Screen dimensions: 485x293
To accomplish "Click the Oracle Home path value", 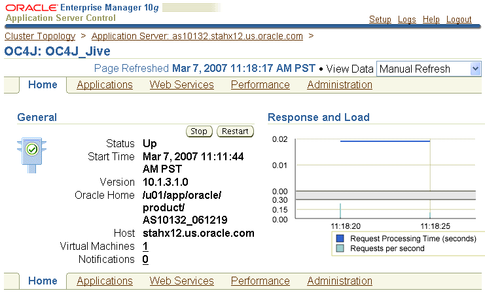I will pyautogui.click(x=185, y=208).
